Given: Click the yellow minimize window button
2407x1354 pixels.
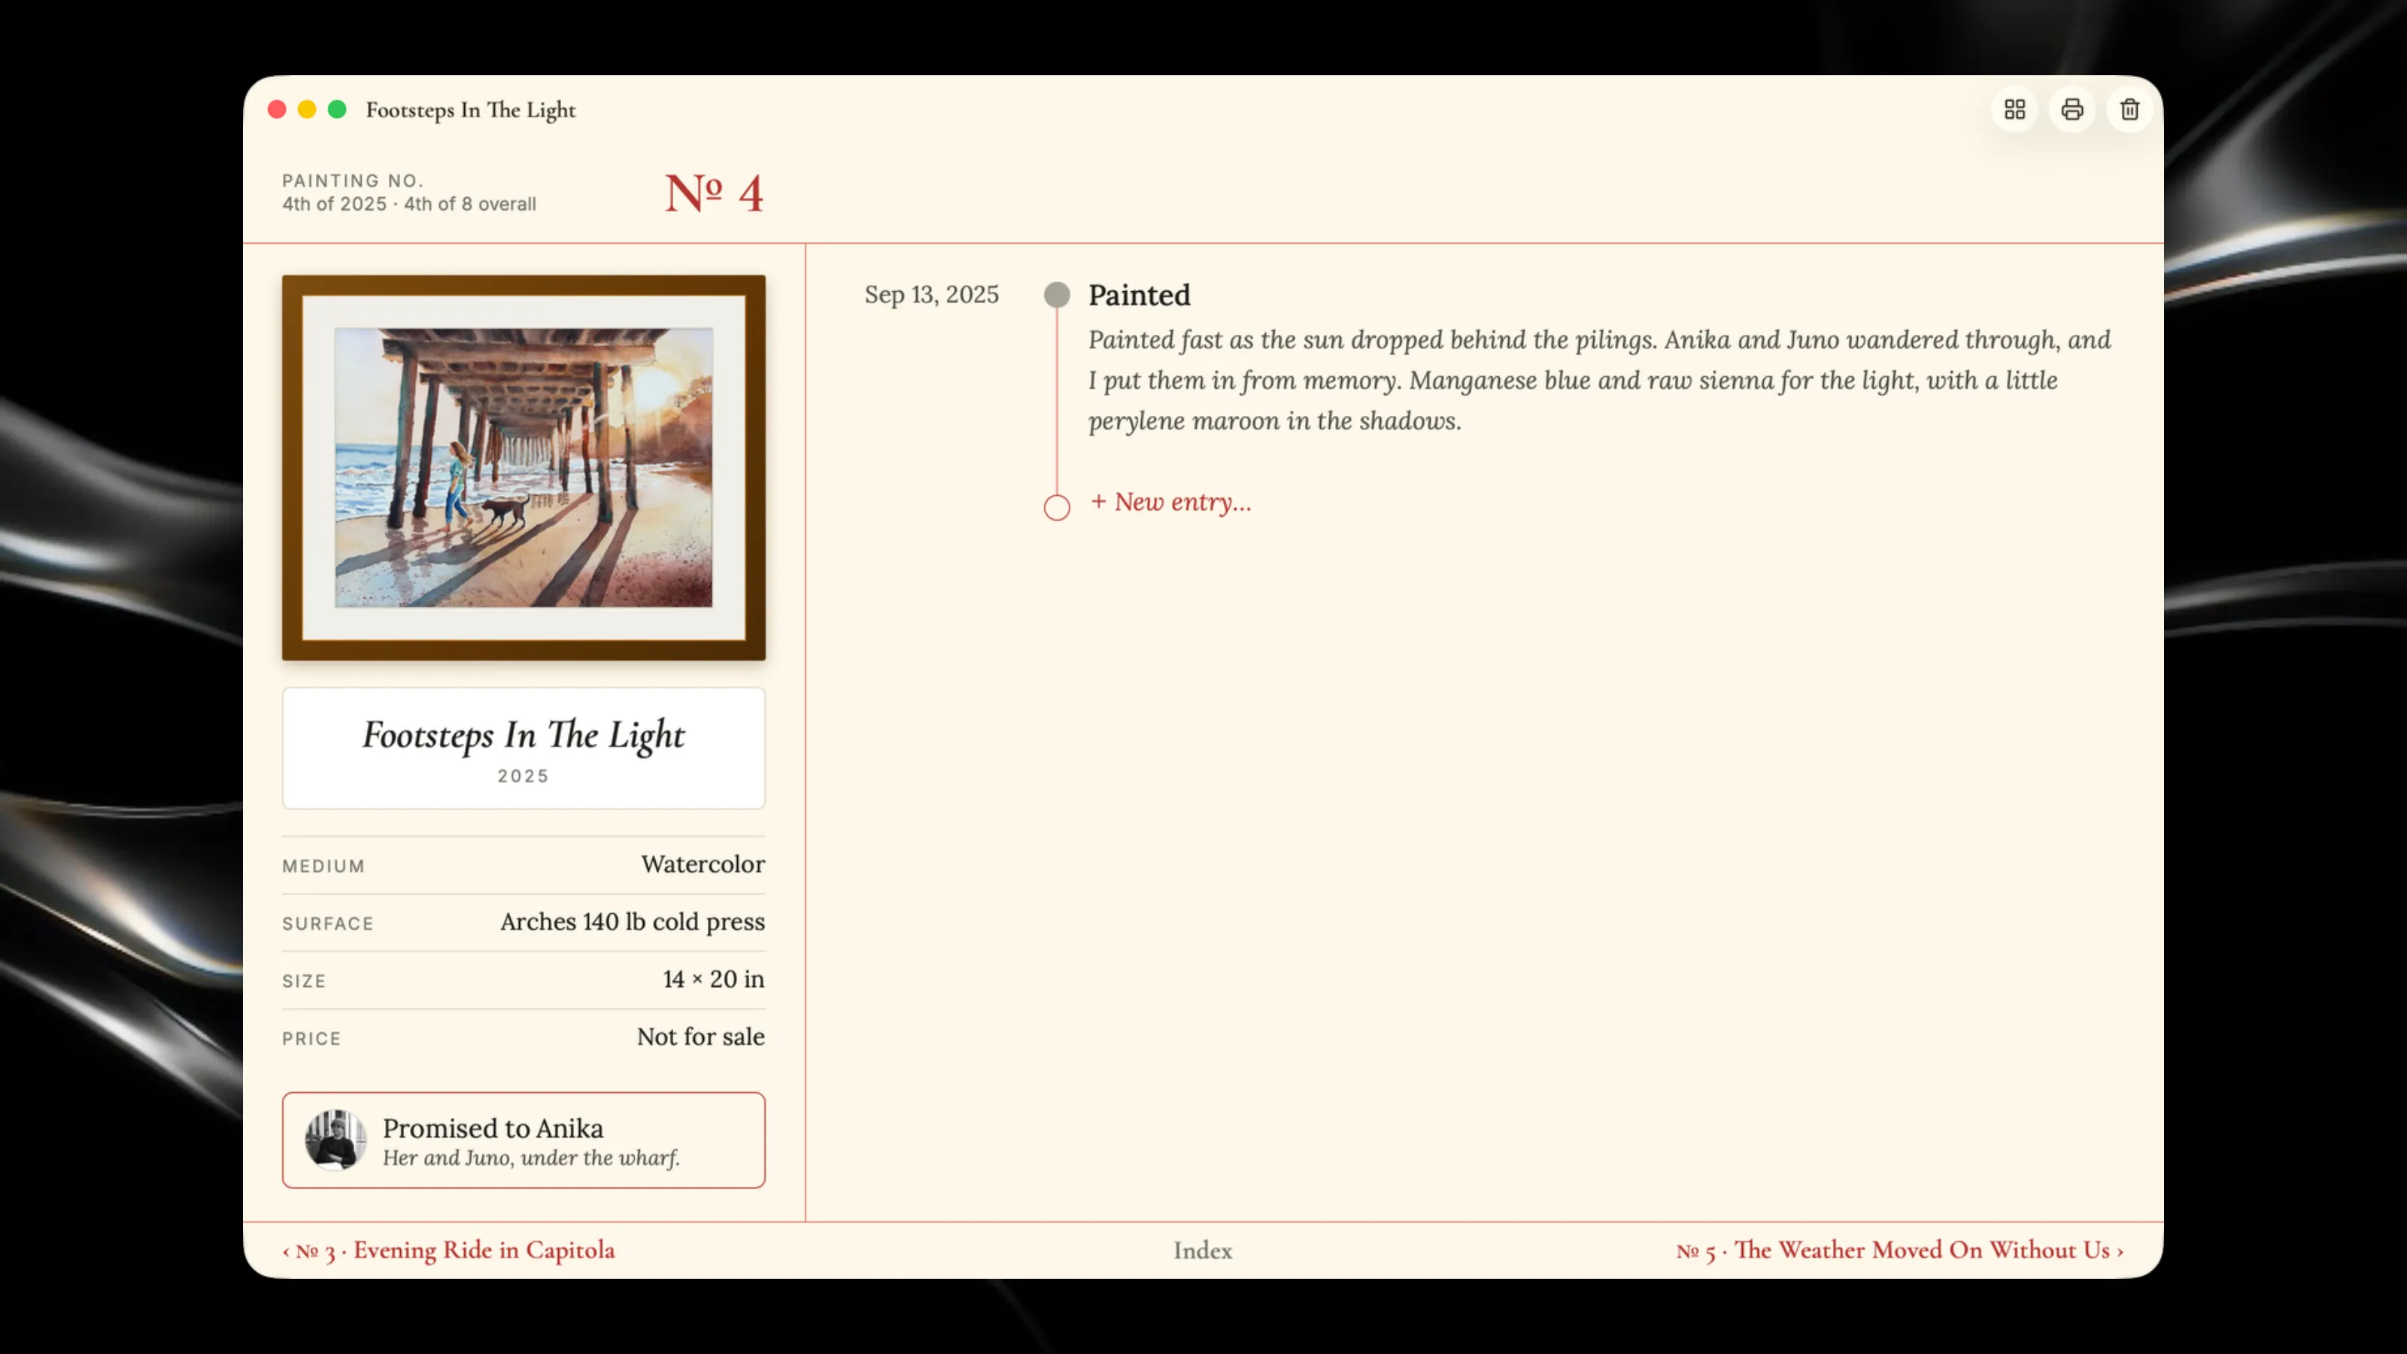Looking at the screenshot, I should 306,109.
